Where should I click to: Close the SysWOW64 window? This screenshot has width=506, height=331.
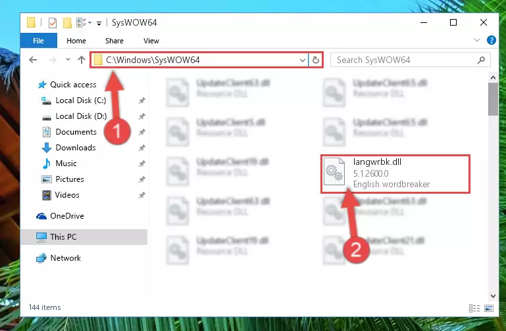tap(484, 22)
